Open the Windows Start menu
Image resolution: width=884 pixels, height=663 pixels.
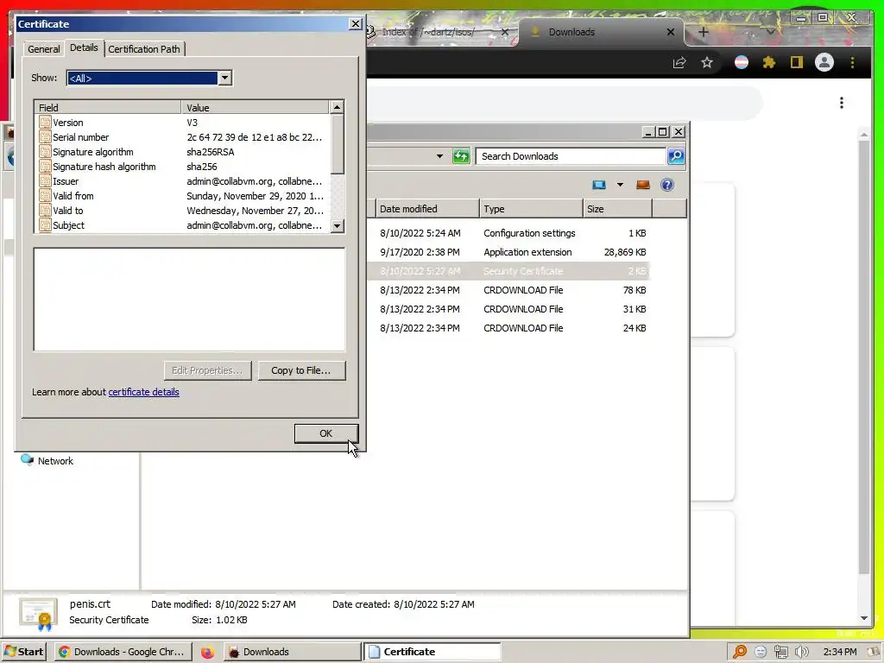tap(24, 652)
